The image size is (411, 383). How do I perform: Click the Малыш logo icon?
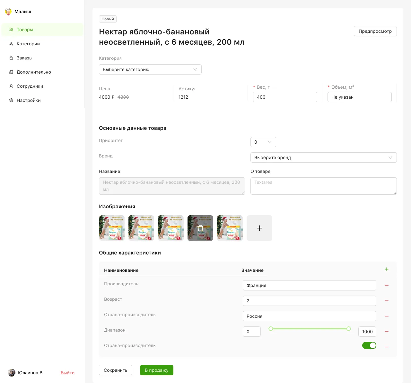click(x=8, y=12)
